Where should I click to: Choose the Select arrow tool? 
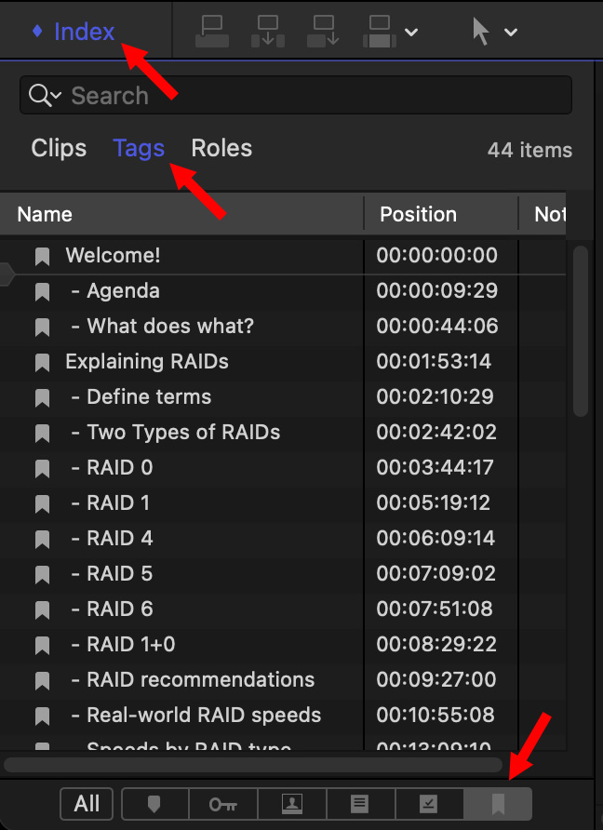coord(480,32)
